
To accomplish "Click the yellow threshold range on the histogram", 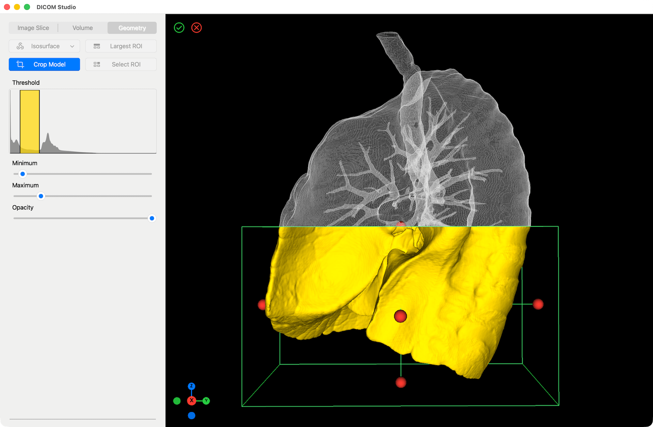I will [x=29, y=121].
